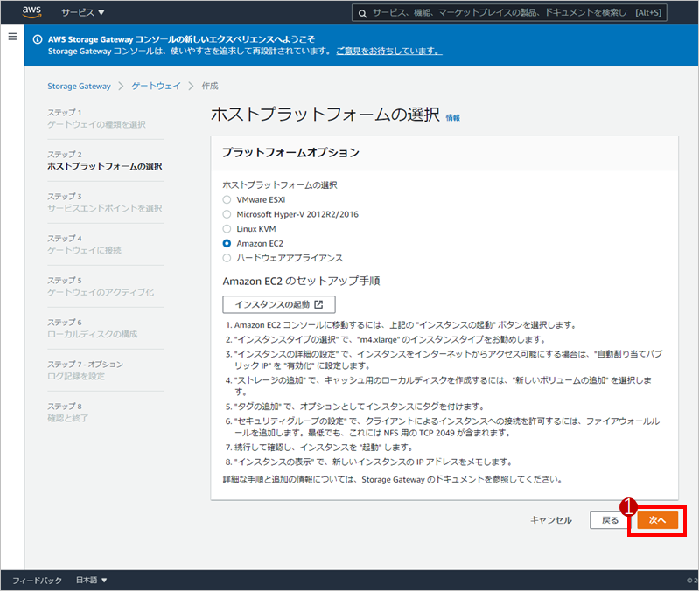699x591 pixels.
Task: Click the キャンセル button
Action: 551,520
